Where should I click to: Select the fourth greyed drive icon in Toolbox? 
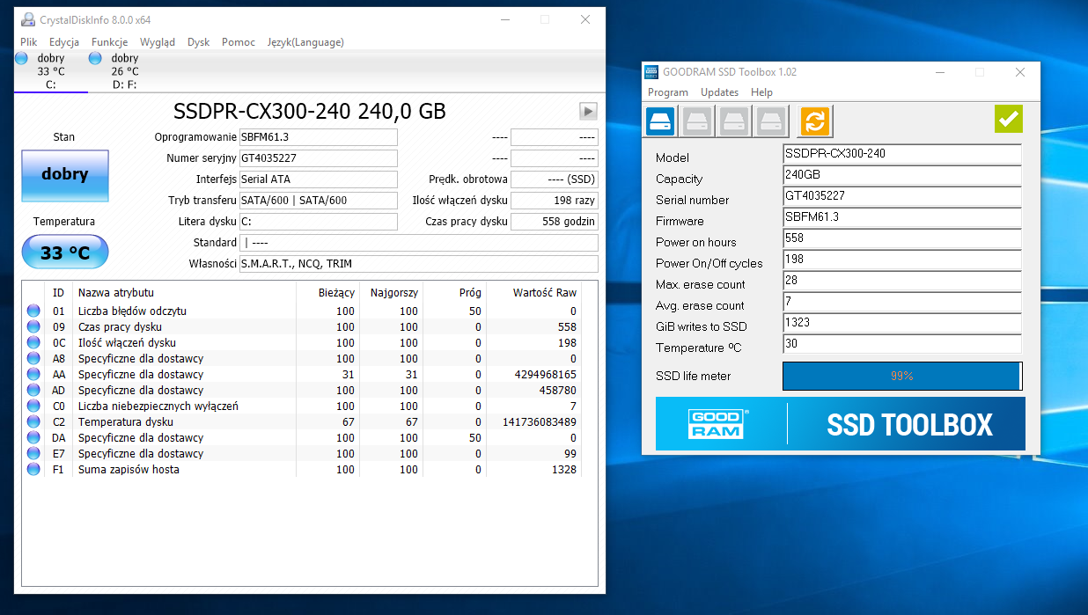point(771,121)
